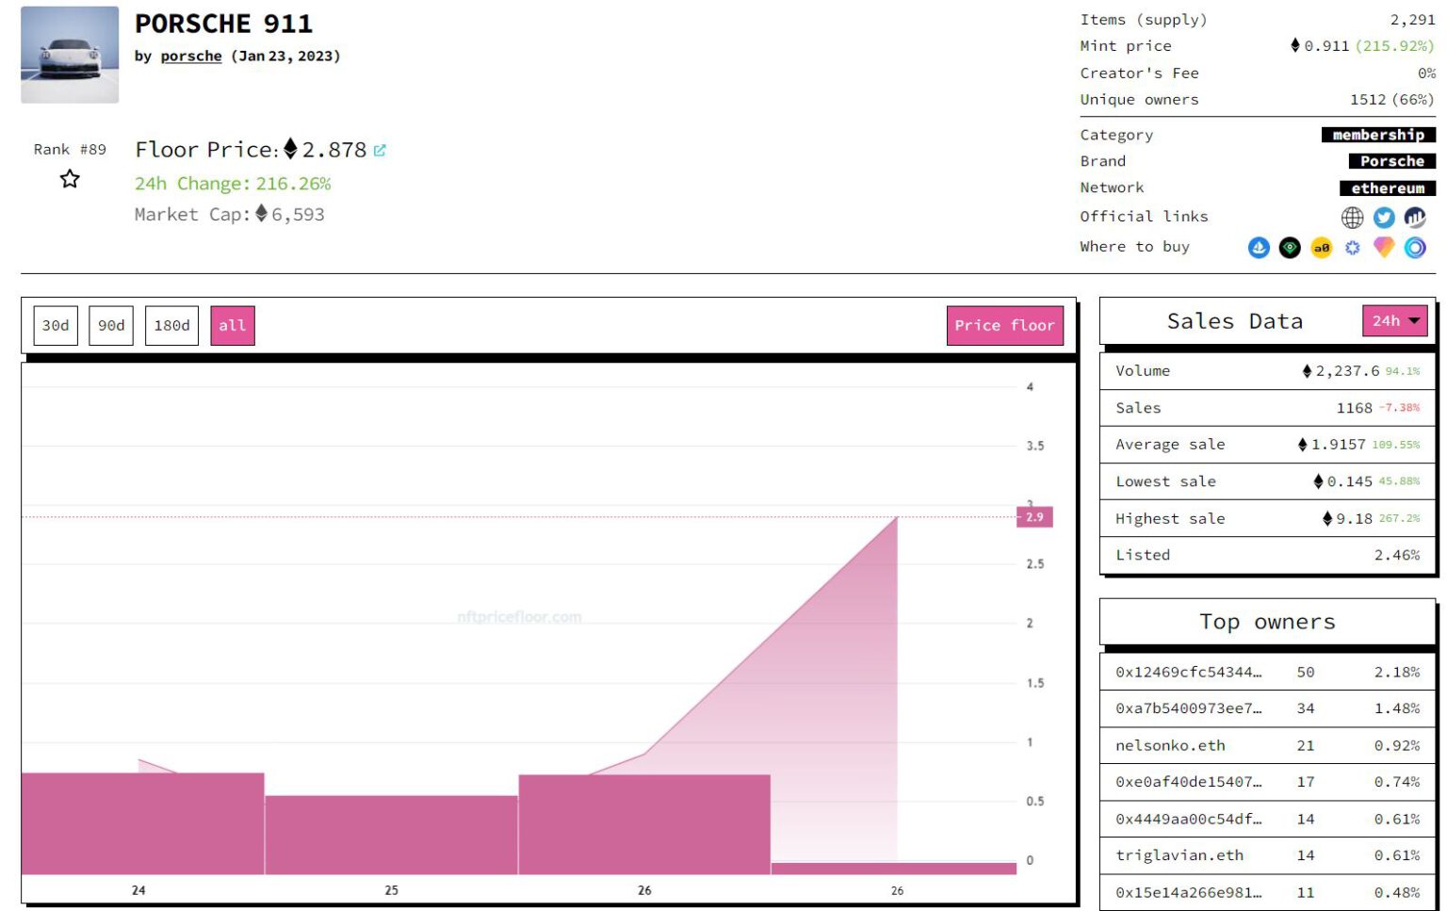The width and height of the screenshot is (1447, 911).
Task: Click owner 0x12469cfc54344… address
Action: click(x=1188, y=673)
